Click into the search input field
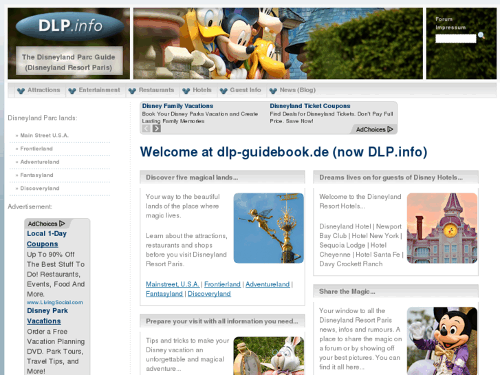 tap(456, 39)
